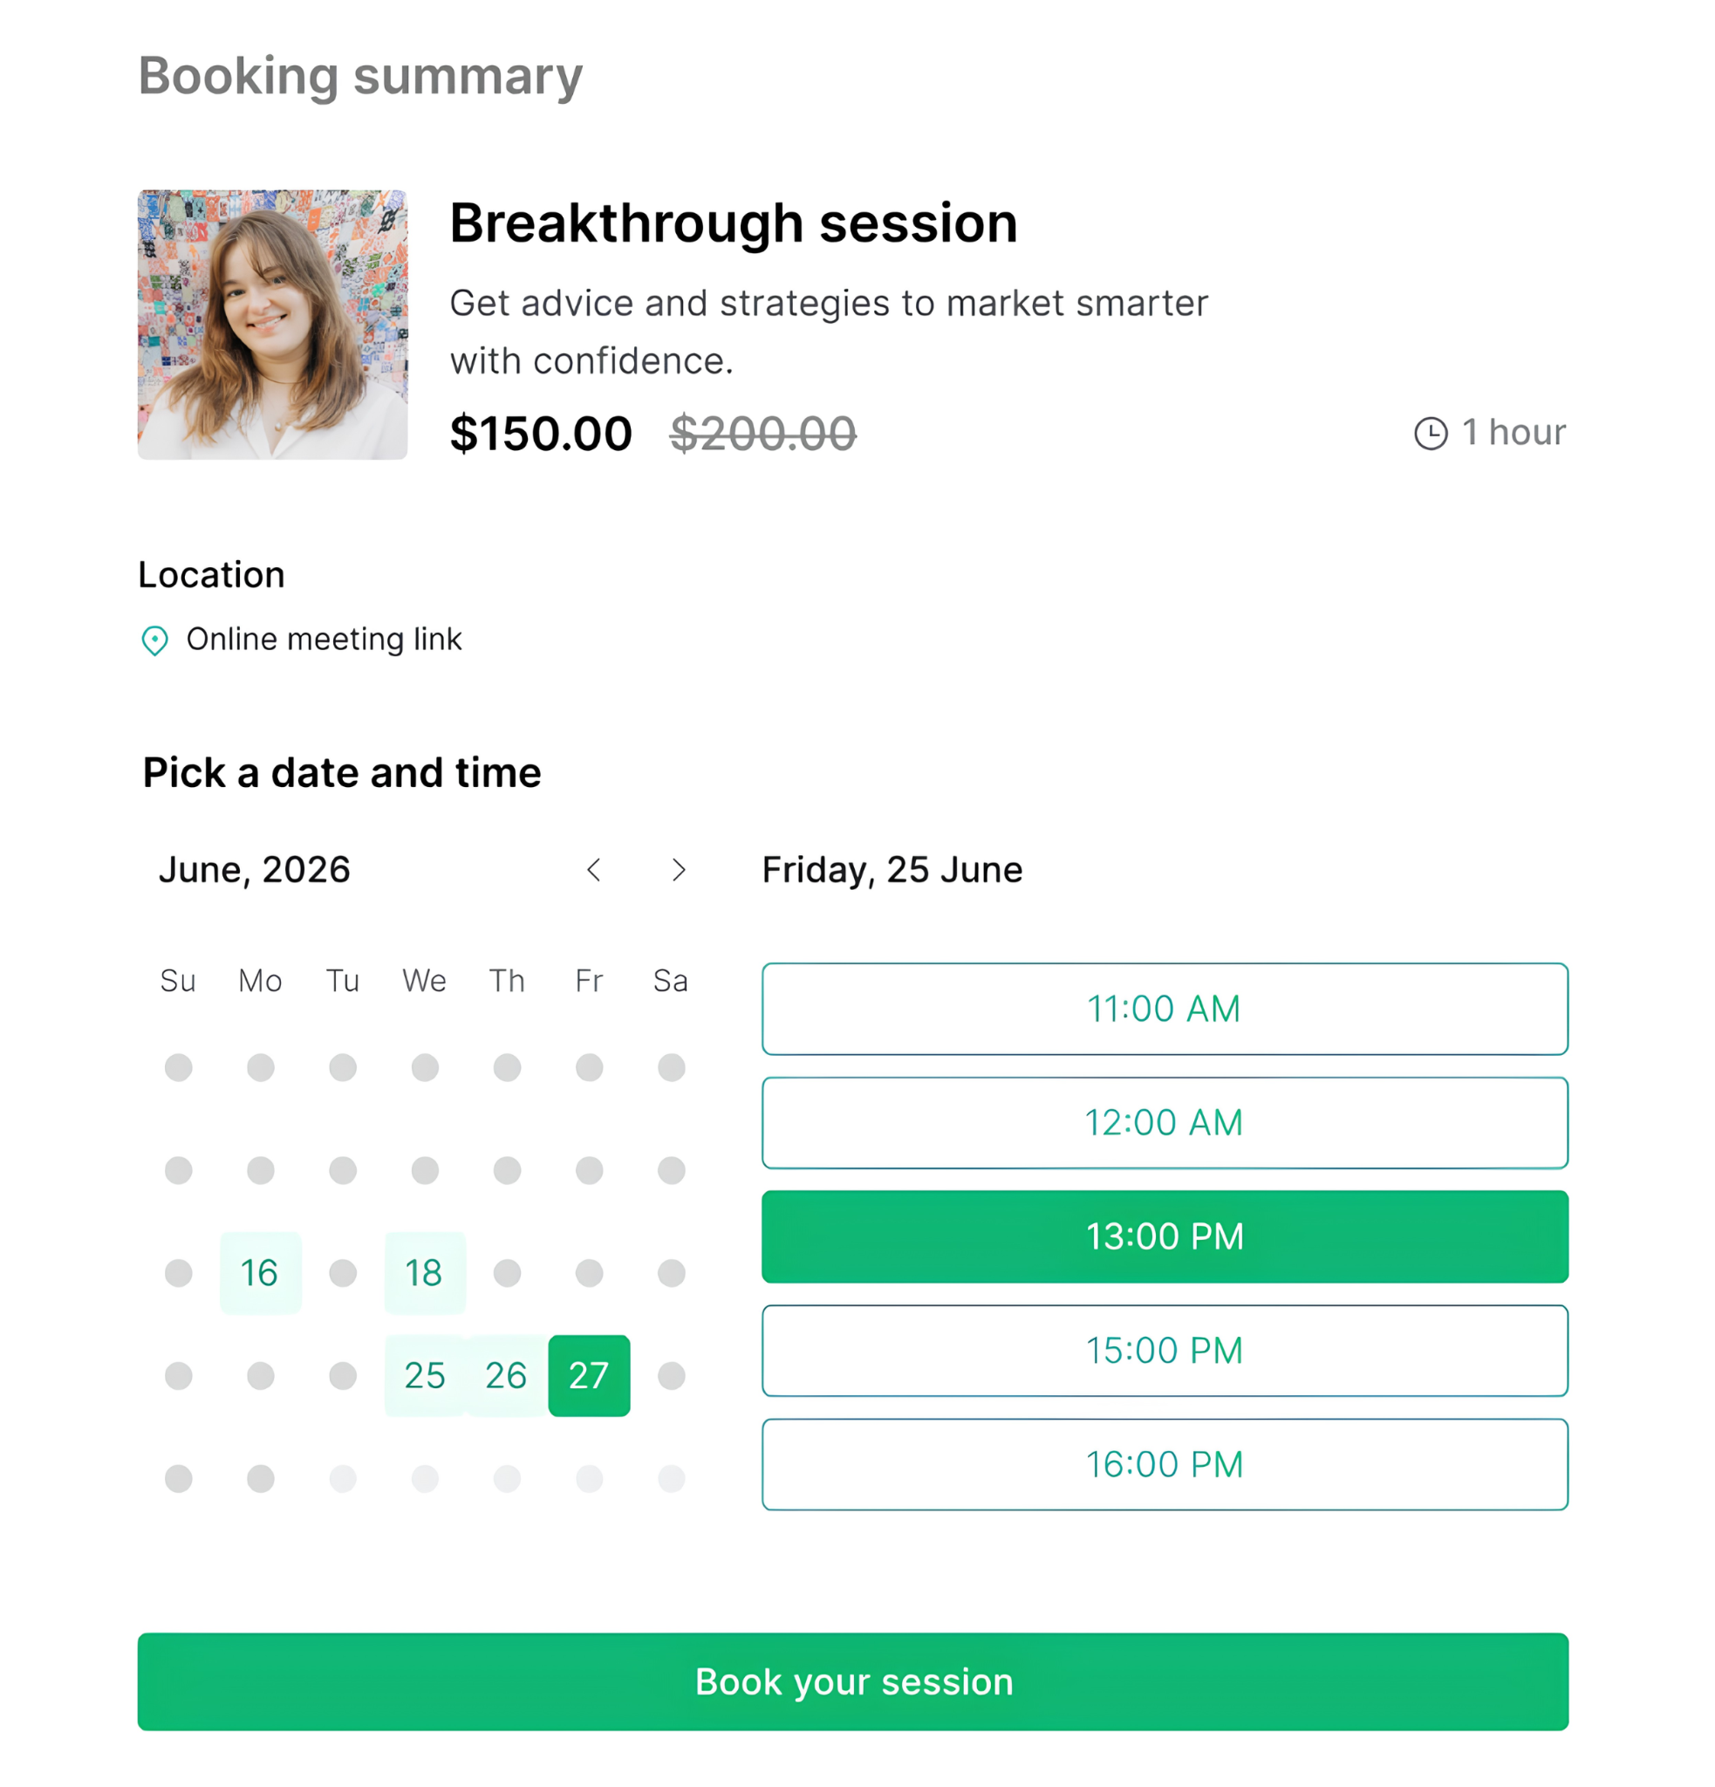
Task: Choose the 13:00 PM time slot
Action: tap(1165, 1237)
